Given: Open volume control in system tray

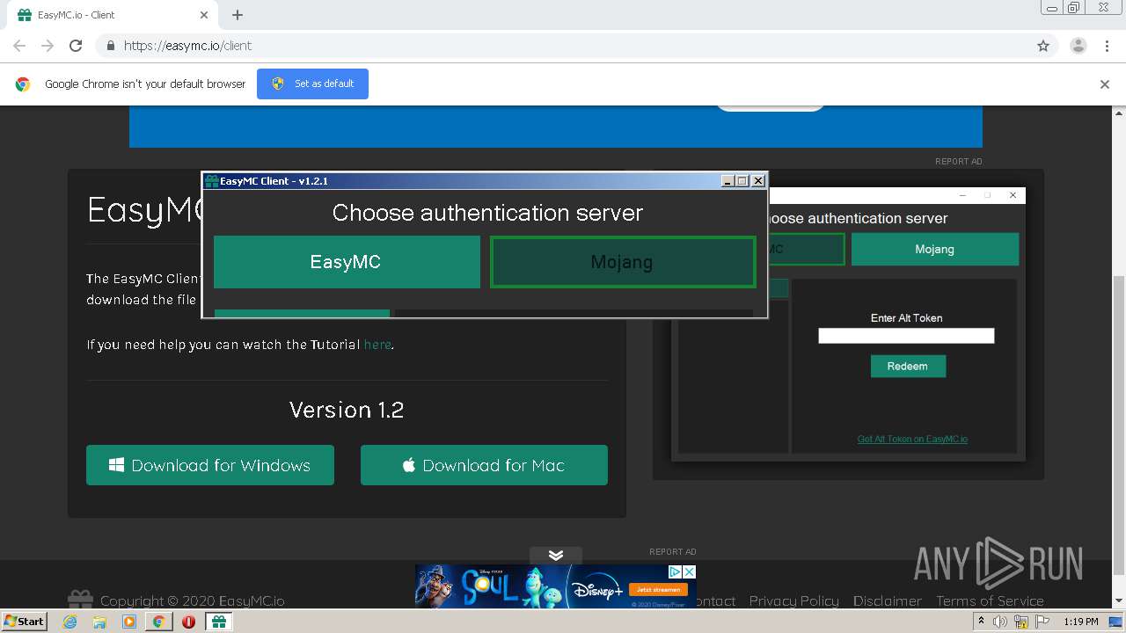Looking at the screenshot, I should (1000, 622).
